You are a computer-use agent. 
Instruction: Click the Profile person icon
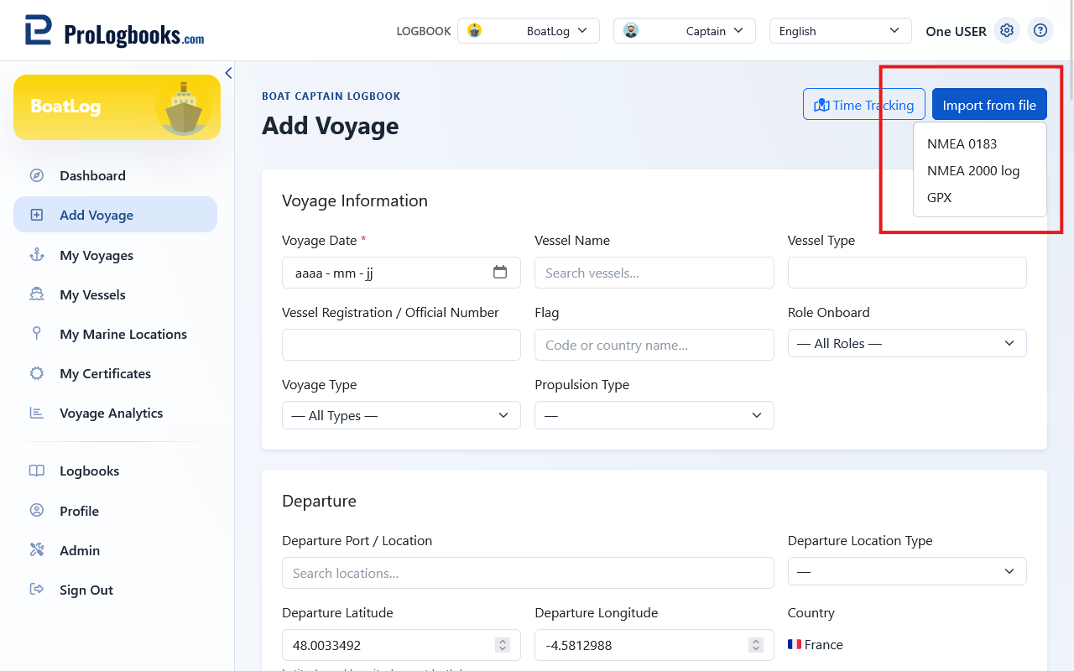pos(37,511)
